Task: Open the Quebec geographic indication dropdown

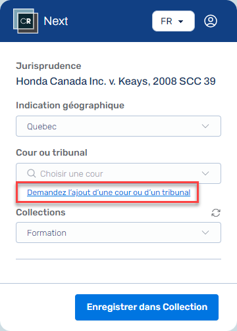Action: pyautogui.click(x=118, y=126)
